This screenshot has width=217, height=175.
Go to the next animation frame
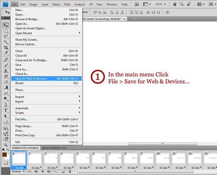(49, 171)
